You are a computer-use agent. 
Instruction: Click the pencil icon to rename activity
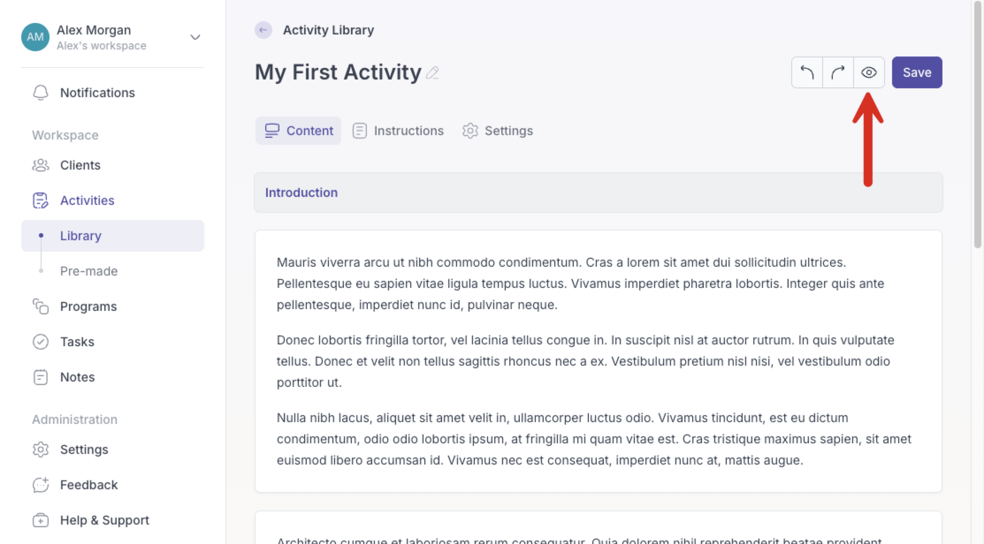click(x=432, y=73)
